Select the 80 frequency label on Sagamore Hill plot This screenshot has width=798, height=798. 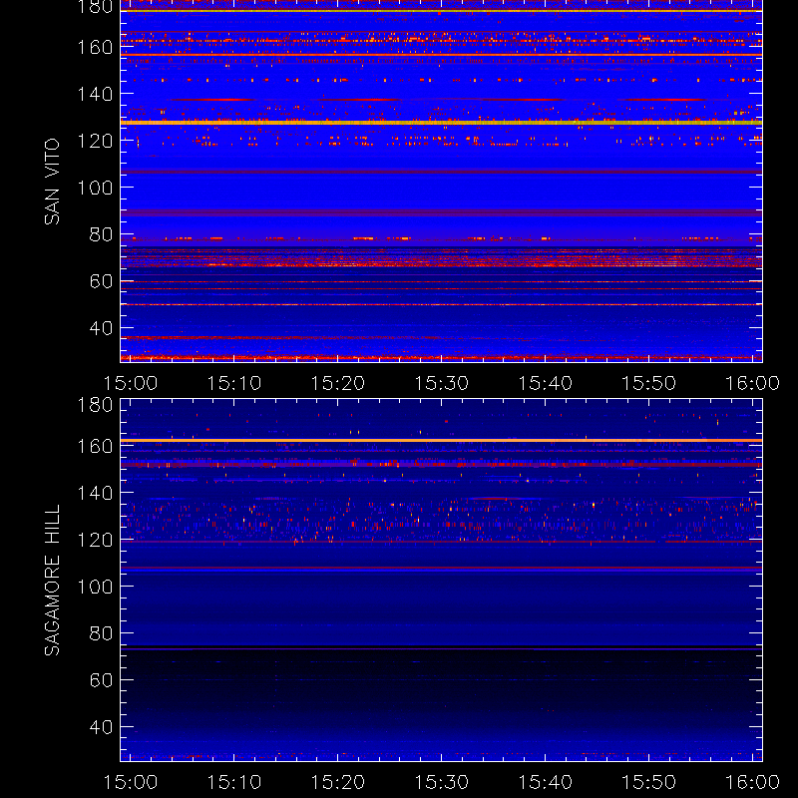pyautogui.click(x=101, y=633)
